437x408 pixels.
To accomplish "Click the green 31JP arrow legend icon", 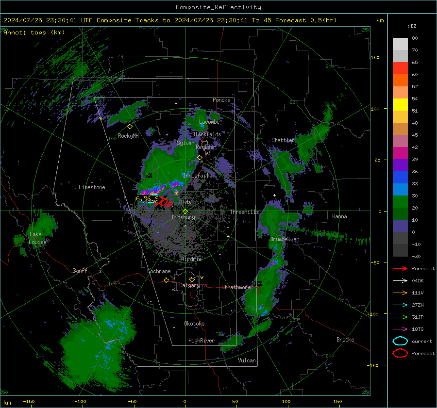I will pos(400,317).
